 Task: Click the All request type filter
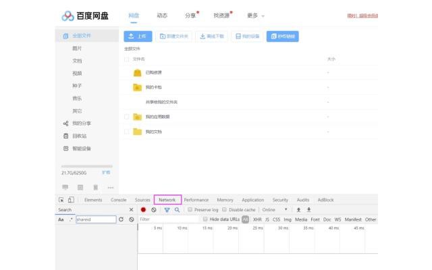click(x=245, y=219)
